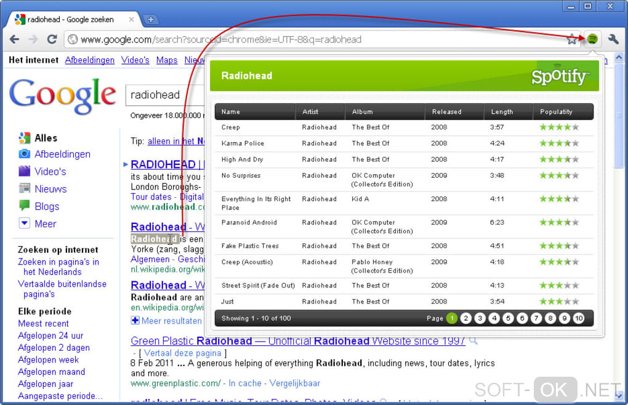Go to page 4 of Spotify results

pyautogui.click(x=494, y=319)
